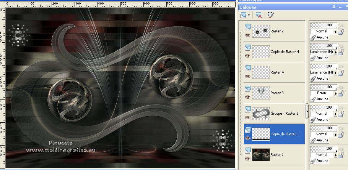
Task: Toggle the padlock for the Raster 1 layer
Action: [341, 156]
